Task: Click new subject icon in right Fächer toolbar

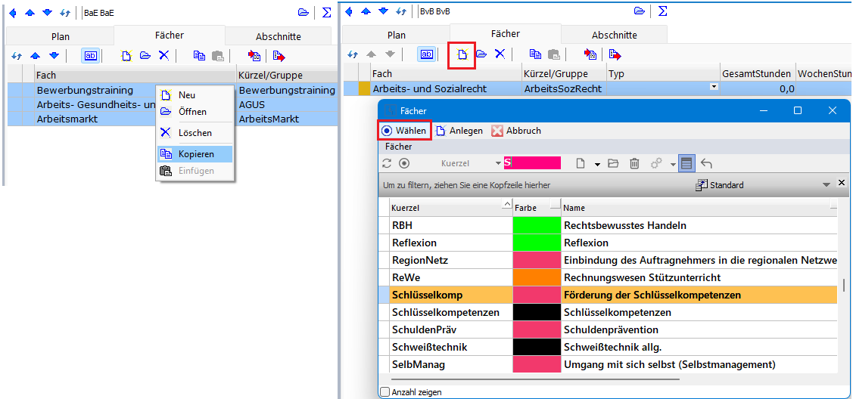Action: (462, 54)
